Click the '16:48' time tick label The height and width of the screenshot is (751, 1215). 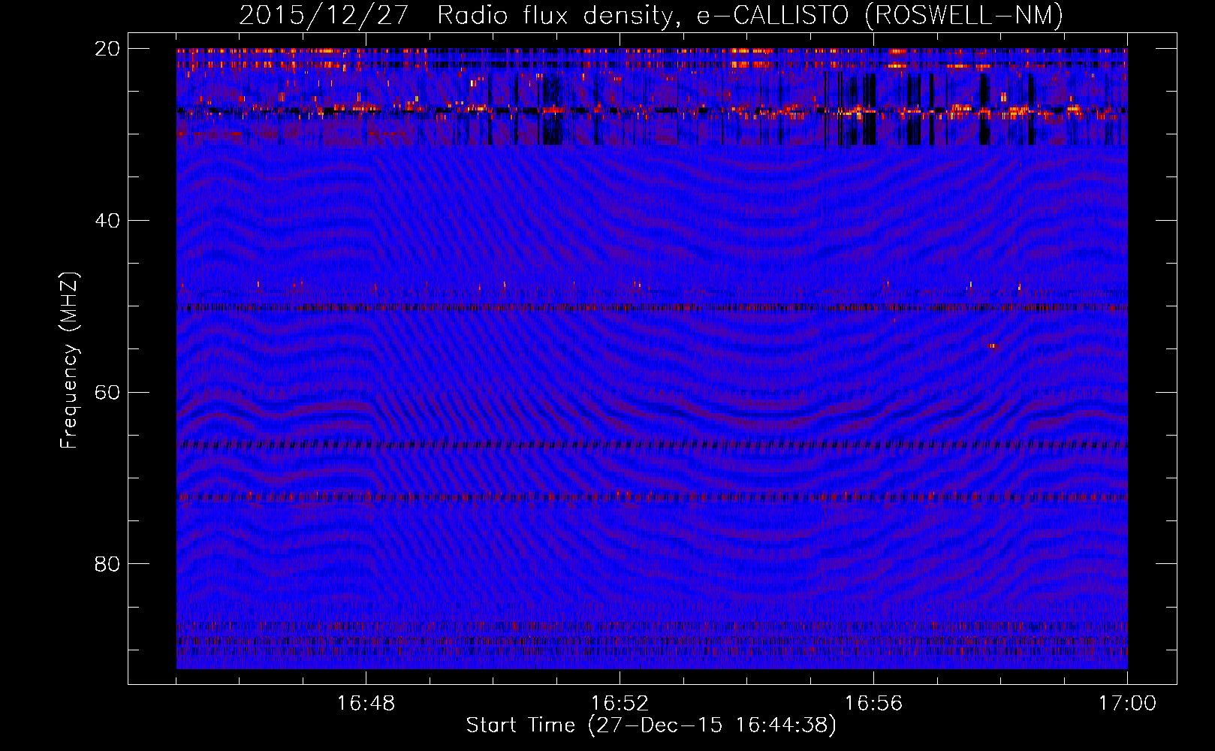point(366,704)
